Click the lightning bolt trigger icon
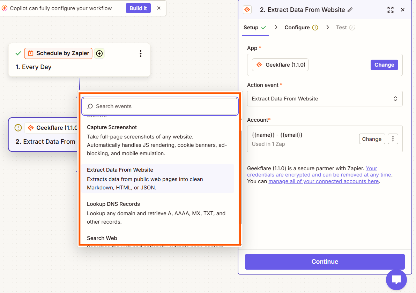Screen dimensions: 416x293 [99, 53]
